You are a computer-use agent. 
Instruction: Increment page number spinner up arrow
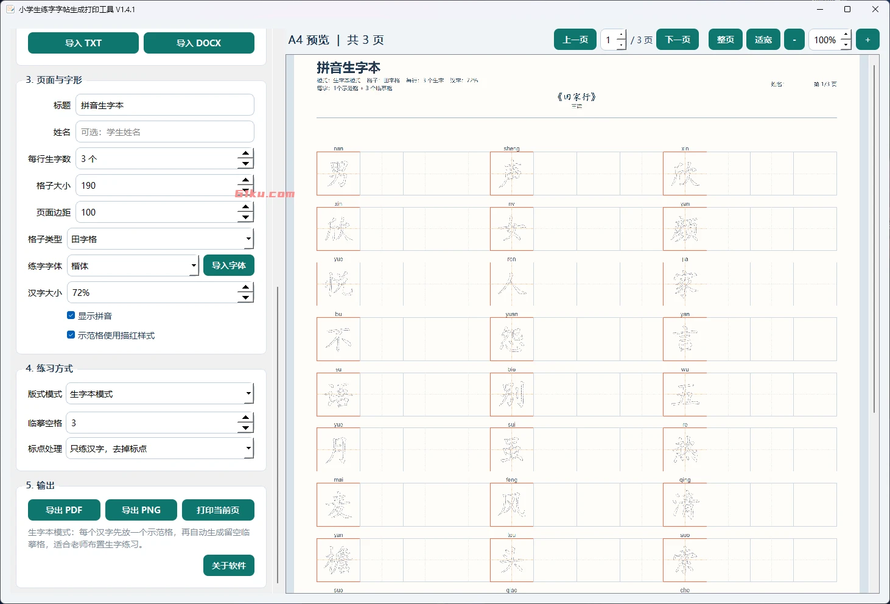tap(621, 35)
